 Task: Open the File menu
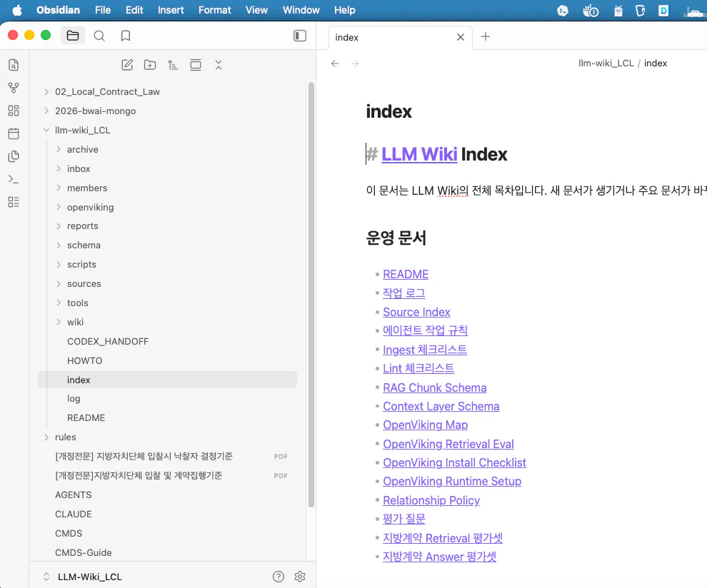tap(103, 10)
